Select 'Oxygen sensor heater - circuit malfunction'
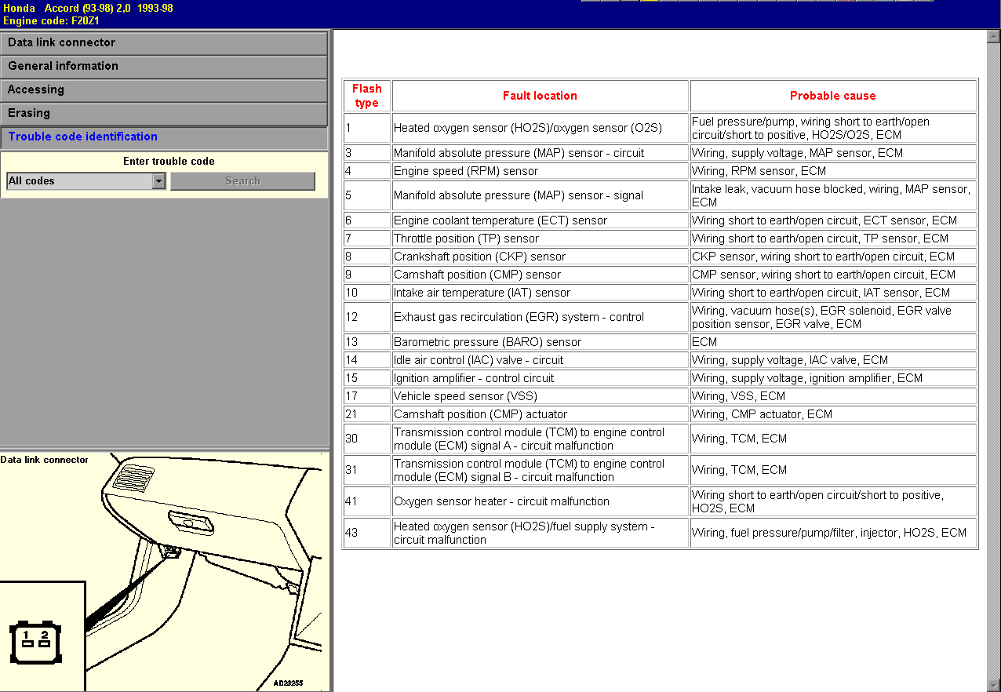Viewport: 1001px width, 692px height. pyautogui.click(x=501, y=501)
